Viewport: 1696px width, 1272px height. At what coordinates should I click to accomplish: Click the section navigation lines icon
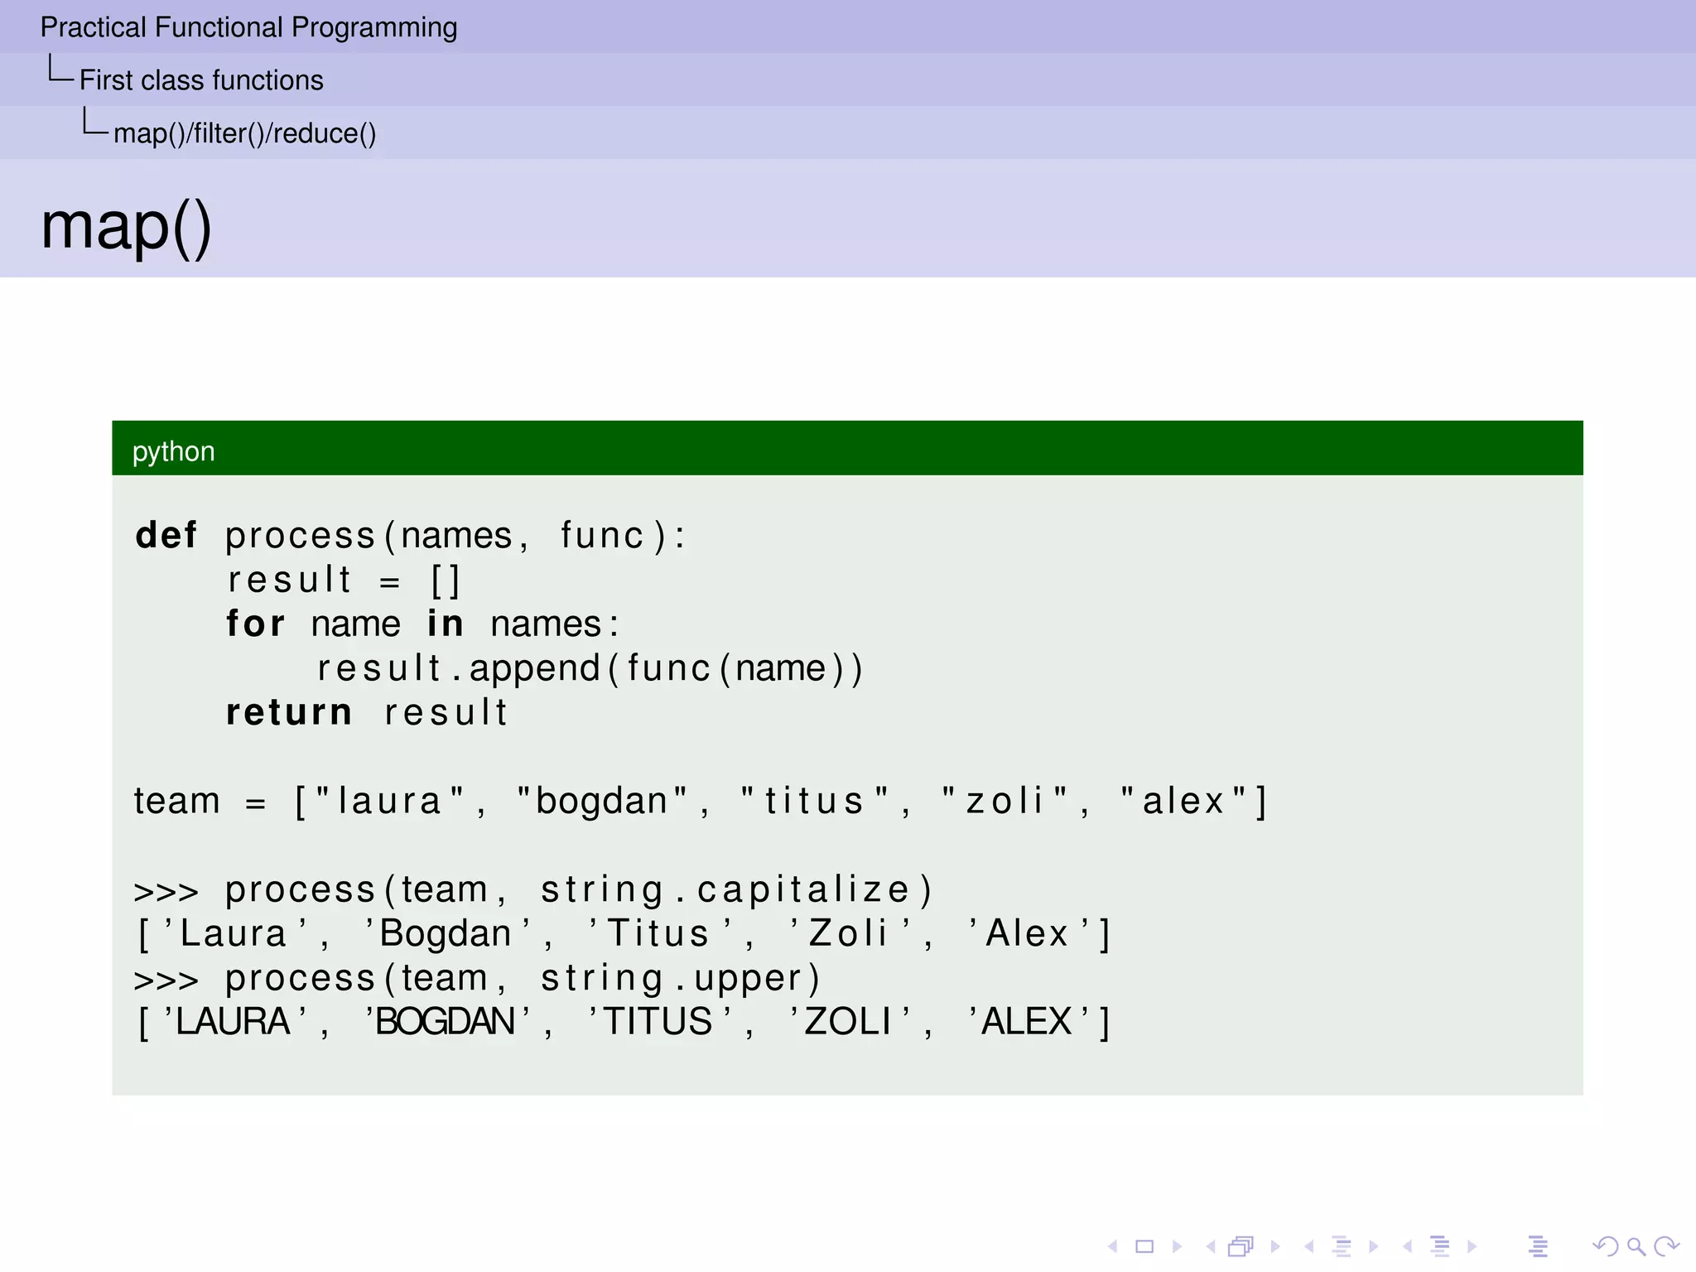(1440, 1246)
